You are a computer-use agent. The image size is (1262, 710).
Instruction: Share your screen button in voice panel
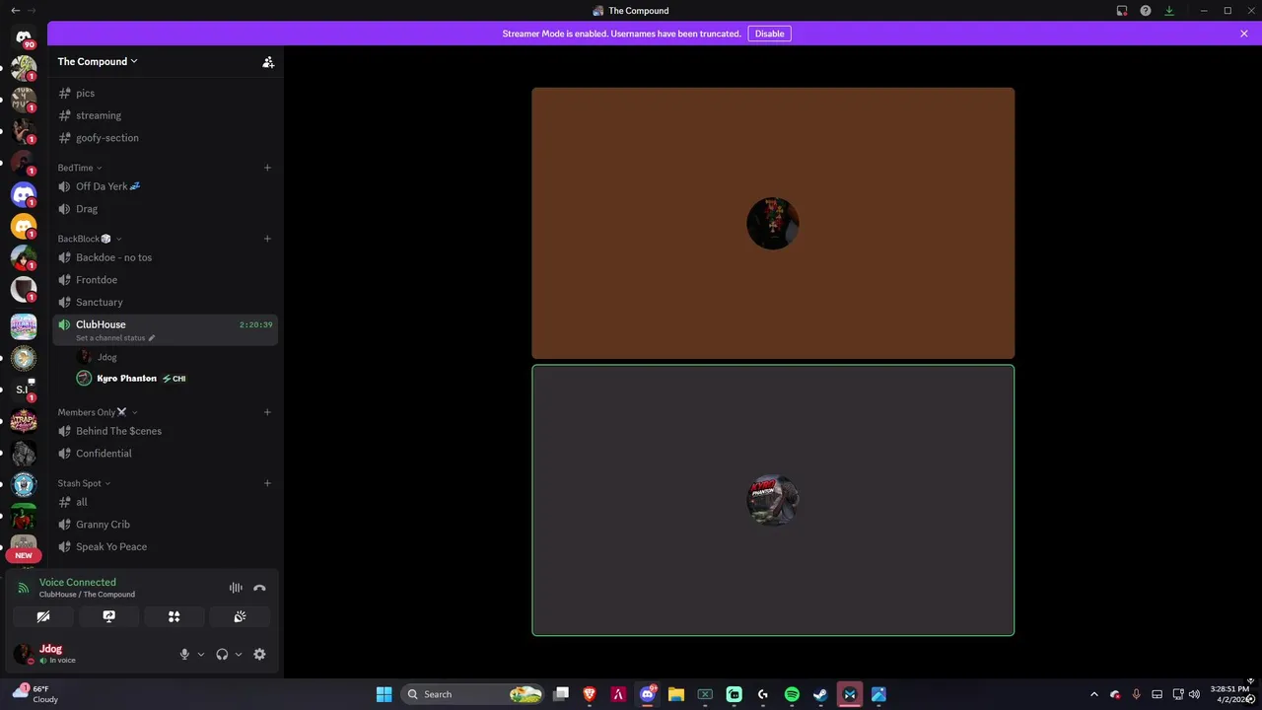tap(108, 616)
